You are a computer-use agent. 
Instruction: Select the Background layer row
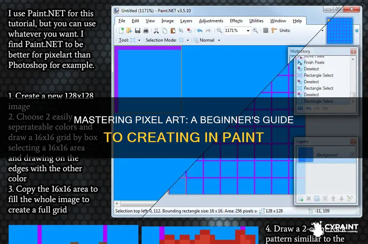pos(326,154)
